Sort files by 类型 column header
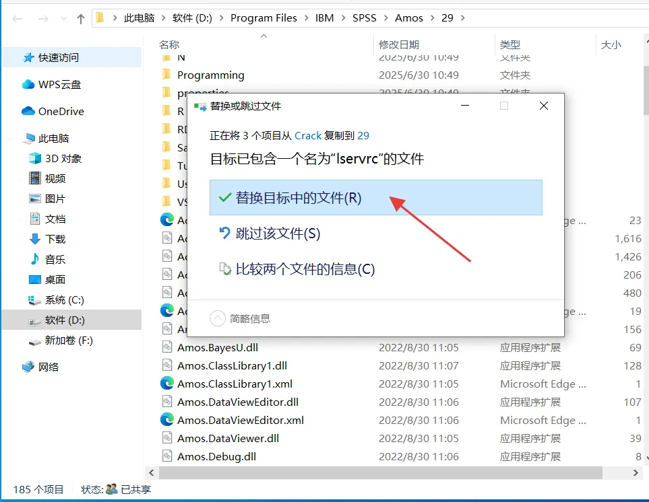Image resolution: width=649 pixels, height=502 pixels. tap(509, 44)
